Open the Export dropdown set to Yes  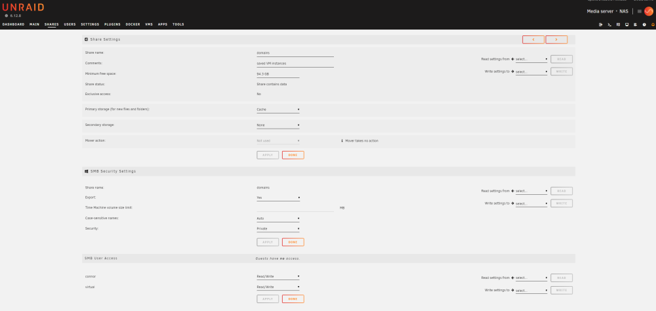[x=278, y=197]
